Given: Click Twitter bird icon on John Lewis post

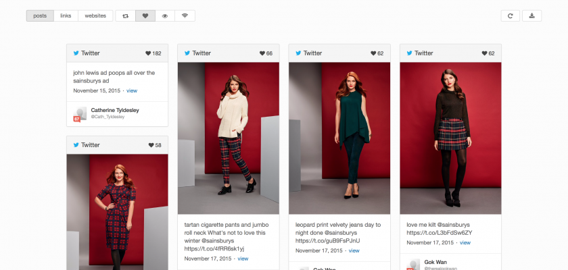Looking at the screenshot, I should 76,53.
